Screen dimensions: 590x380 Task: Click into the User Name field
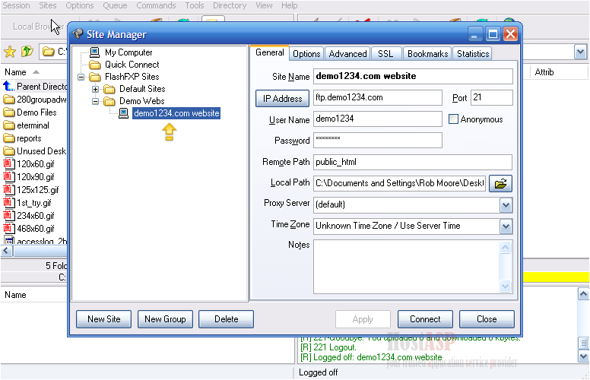[377, 119]
